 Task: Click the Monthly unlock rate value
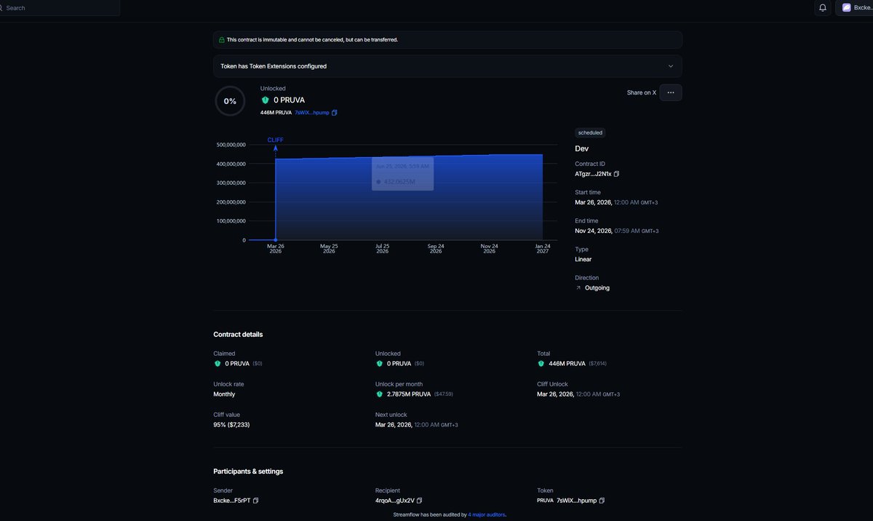coord(224,394)
